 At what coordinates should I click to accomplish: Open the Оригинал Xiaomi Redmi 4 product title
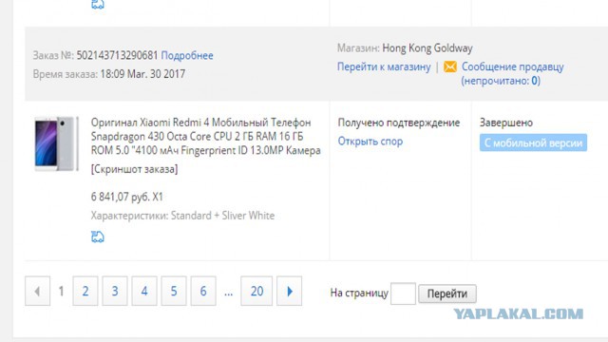205,137
